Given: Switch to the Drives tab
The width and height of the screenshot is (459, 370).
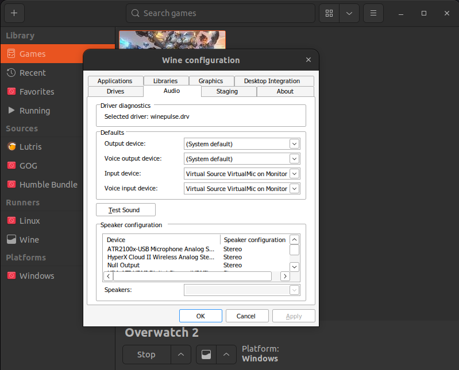Looking at the screenshot, I should [115, 91].
